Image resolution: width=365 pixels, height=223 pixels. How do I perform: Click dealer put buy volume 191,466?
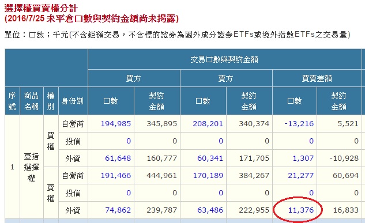click(x=116, y=176)
